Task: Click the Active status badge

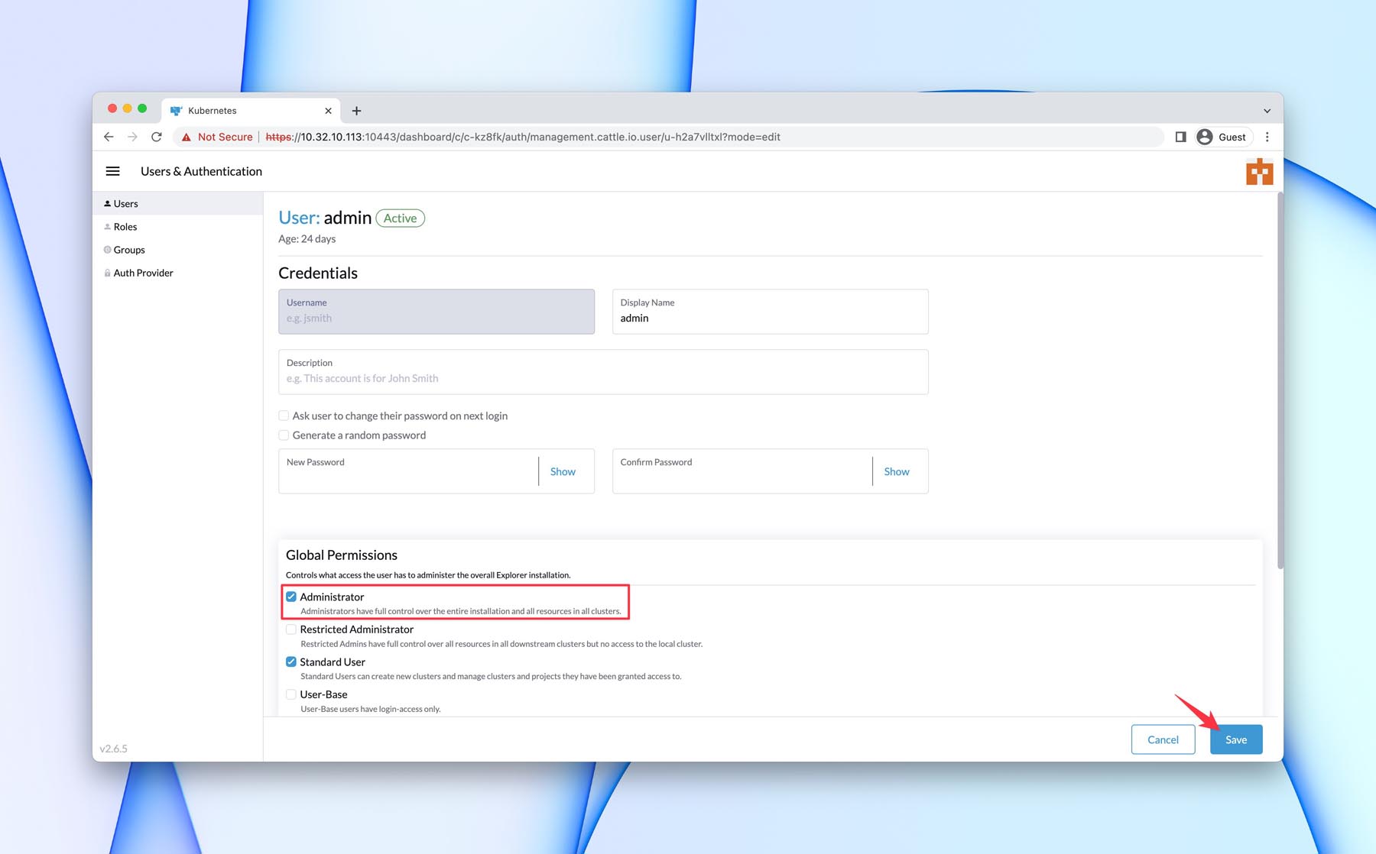Action: click(x=400, y=218)
